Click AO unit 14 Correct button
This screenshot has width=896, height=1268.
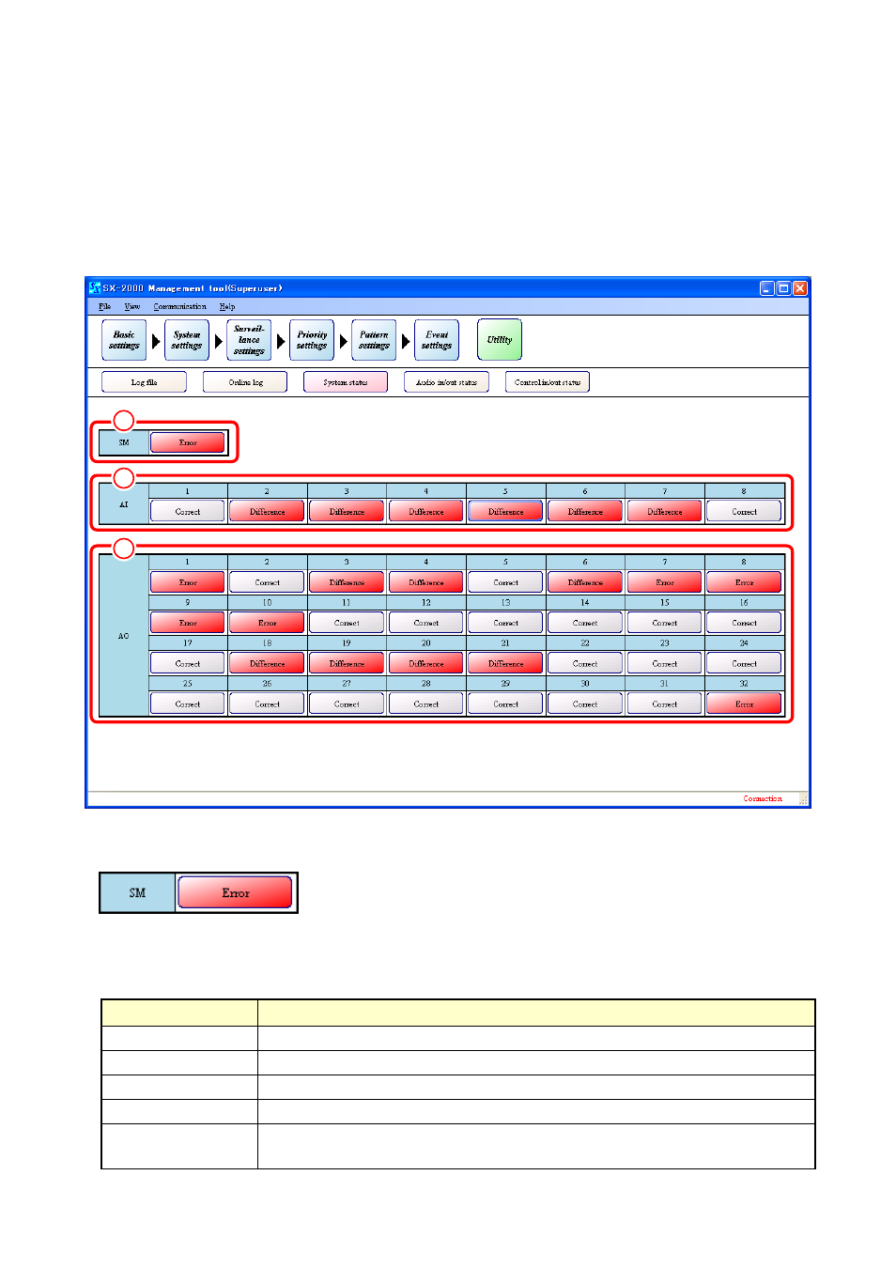(x=585, y=623)
